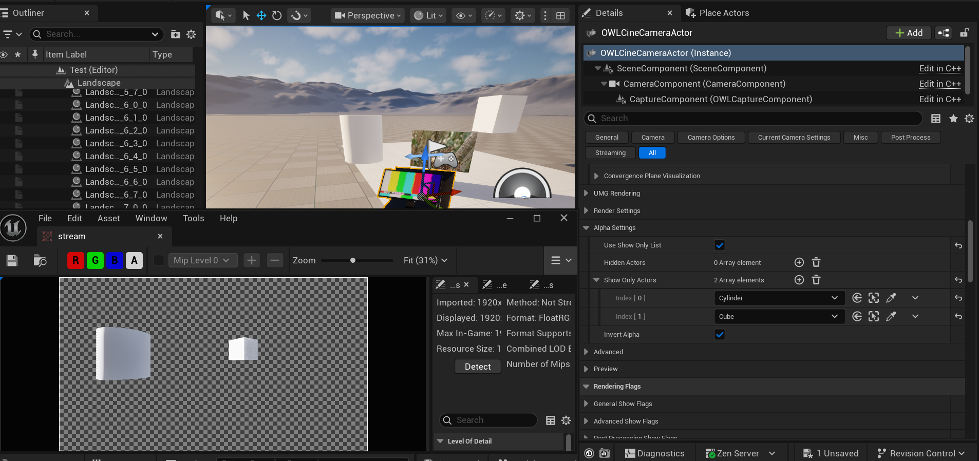Image resolution: width=979 pixels, height=461 pixels.
Task: Show only favorite properties star in Details
Action: pos(953,119)
